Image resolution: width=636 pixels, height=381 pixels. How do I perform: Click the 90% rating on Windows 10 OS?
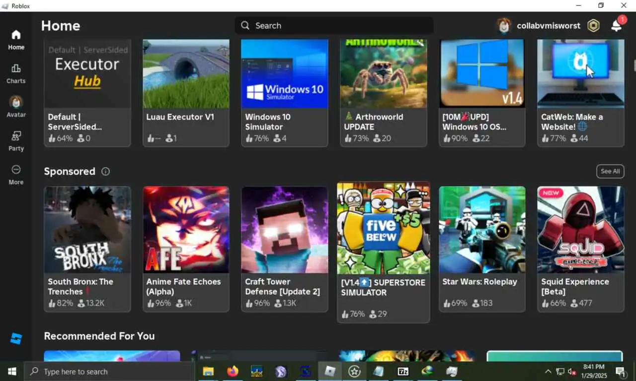[455, 138]
